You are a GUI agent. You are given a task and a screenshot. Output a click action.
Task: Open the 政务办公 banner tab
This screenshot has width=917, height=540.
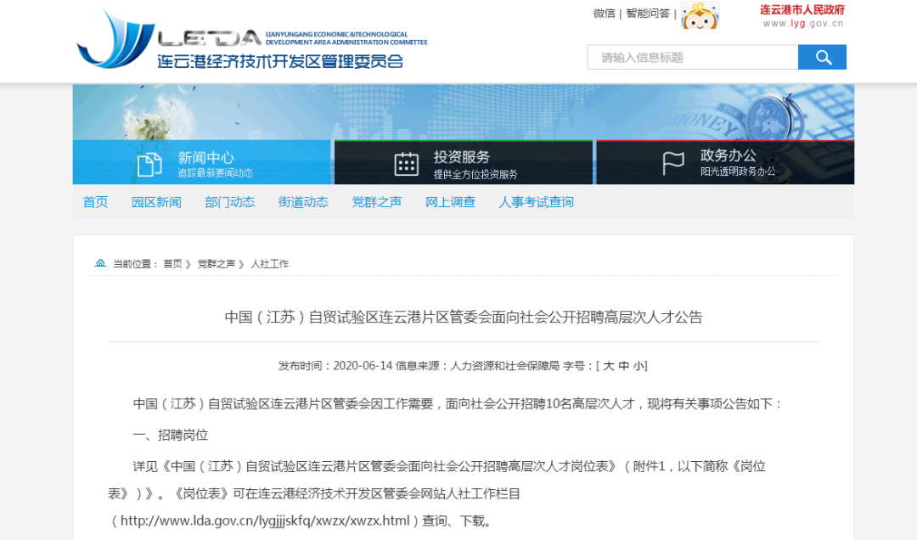(x=725, y=163)
